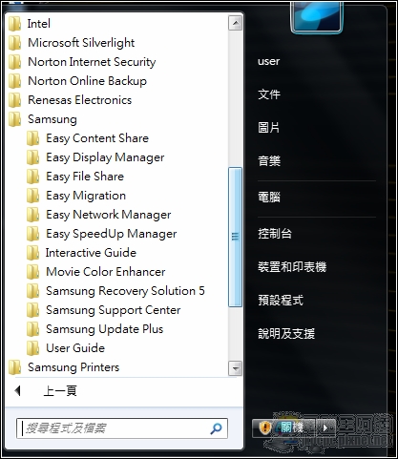Open 控制台 (Control Panel)
Screen dimensions: 398x459
coord(275,234)
